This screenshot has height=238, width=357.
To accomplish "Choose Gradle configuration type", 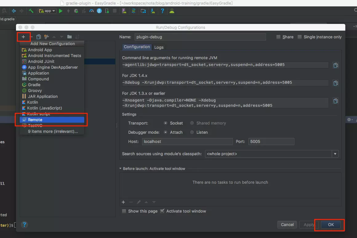I will coord(52,85).
